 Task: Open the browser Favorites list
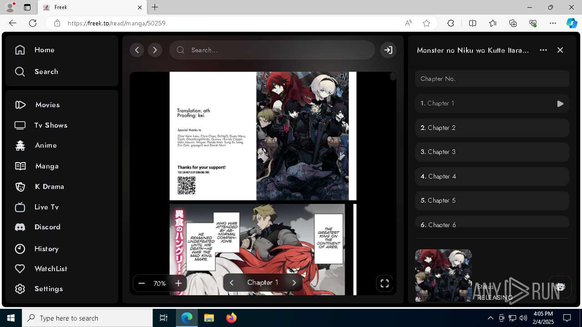click(x=493, y=23)
